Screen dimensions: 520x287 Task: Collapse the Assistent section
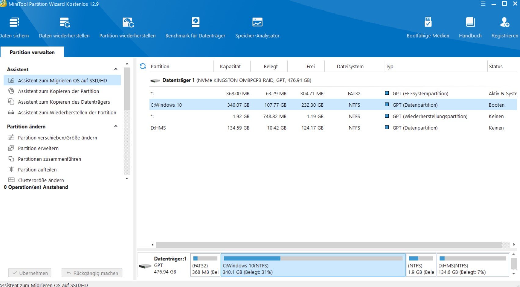coord(116,69)
